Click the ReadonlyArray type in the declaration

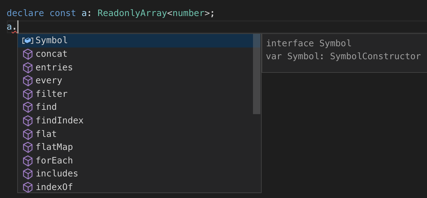(132, 13)
